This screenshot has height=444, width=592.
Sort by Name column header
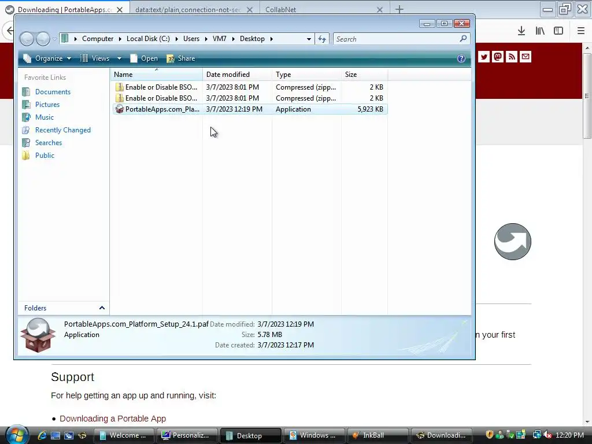(x=156, y=75)
